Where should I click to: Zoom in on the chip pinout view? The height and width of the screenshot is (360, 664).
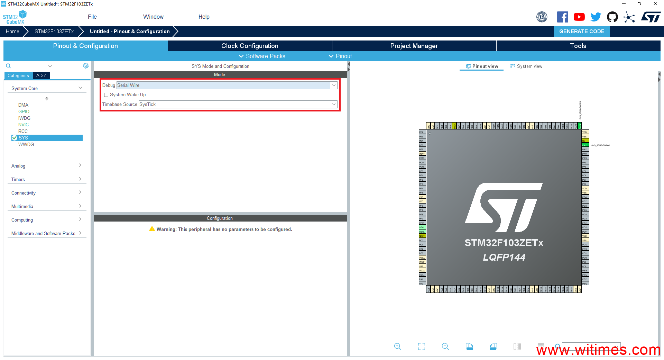(x=398, y=346)
